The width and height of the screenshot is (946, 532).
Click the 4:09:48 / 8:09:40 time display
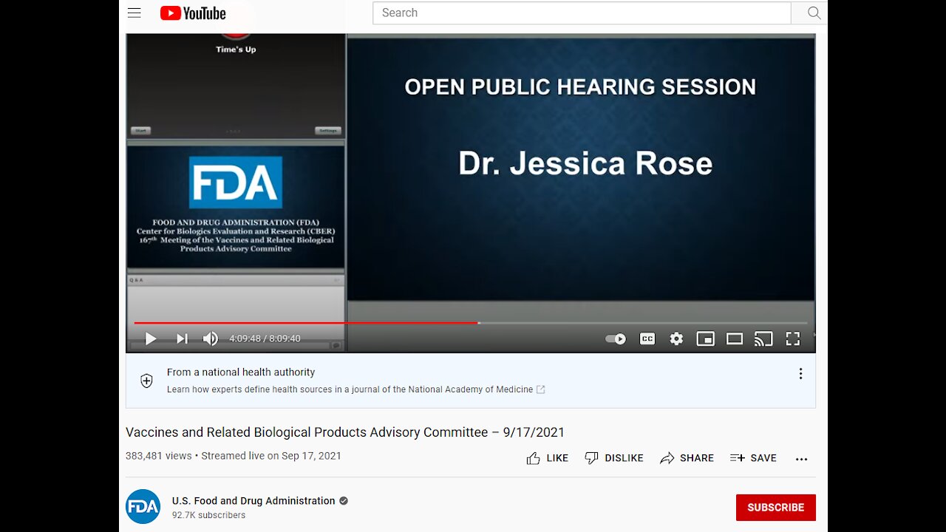pyautogui.click(x=265, y=338)
